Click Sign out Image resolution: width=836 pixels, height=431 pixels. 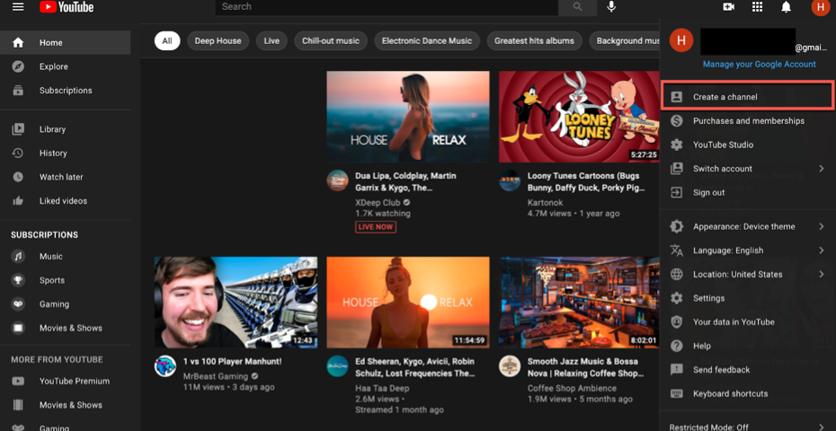click(x=748, y=193)
